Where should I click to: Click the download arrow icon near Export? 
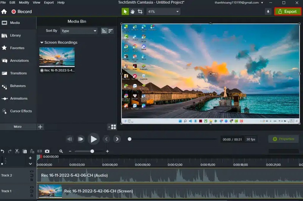[x=268, y=12]
